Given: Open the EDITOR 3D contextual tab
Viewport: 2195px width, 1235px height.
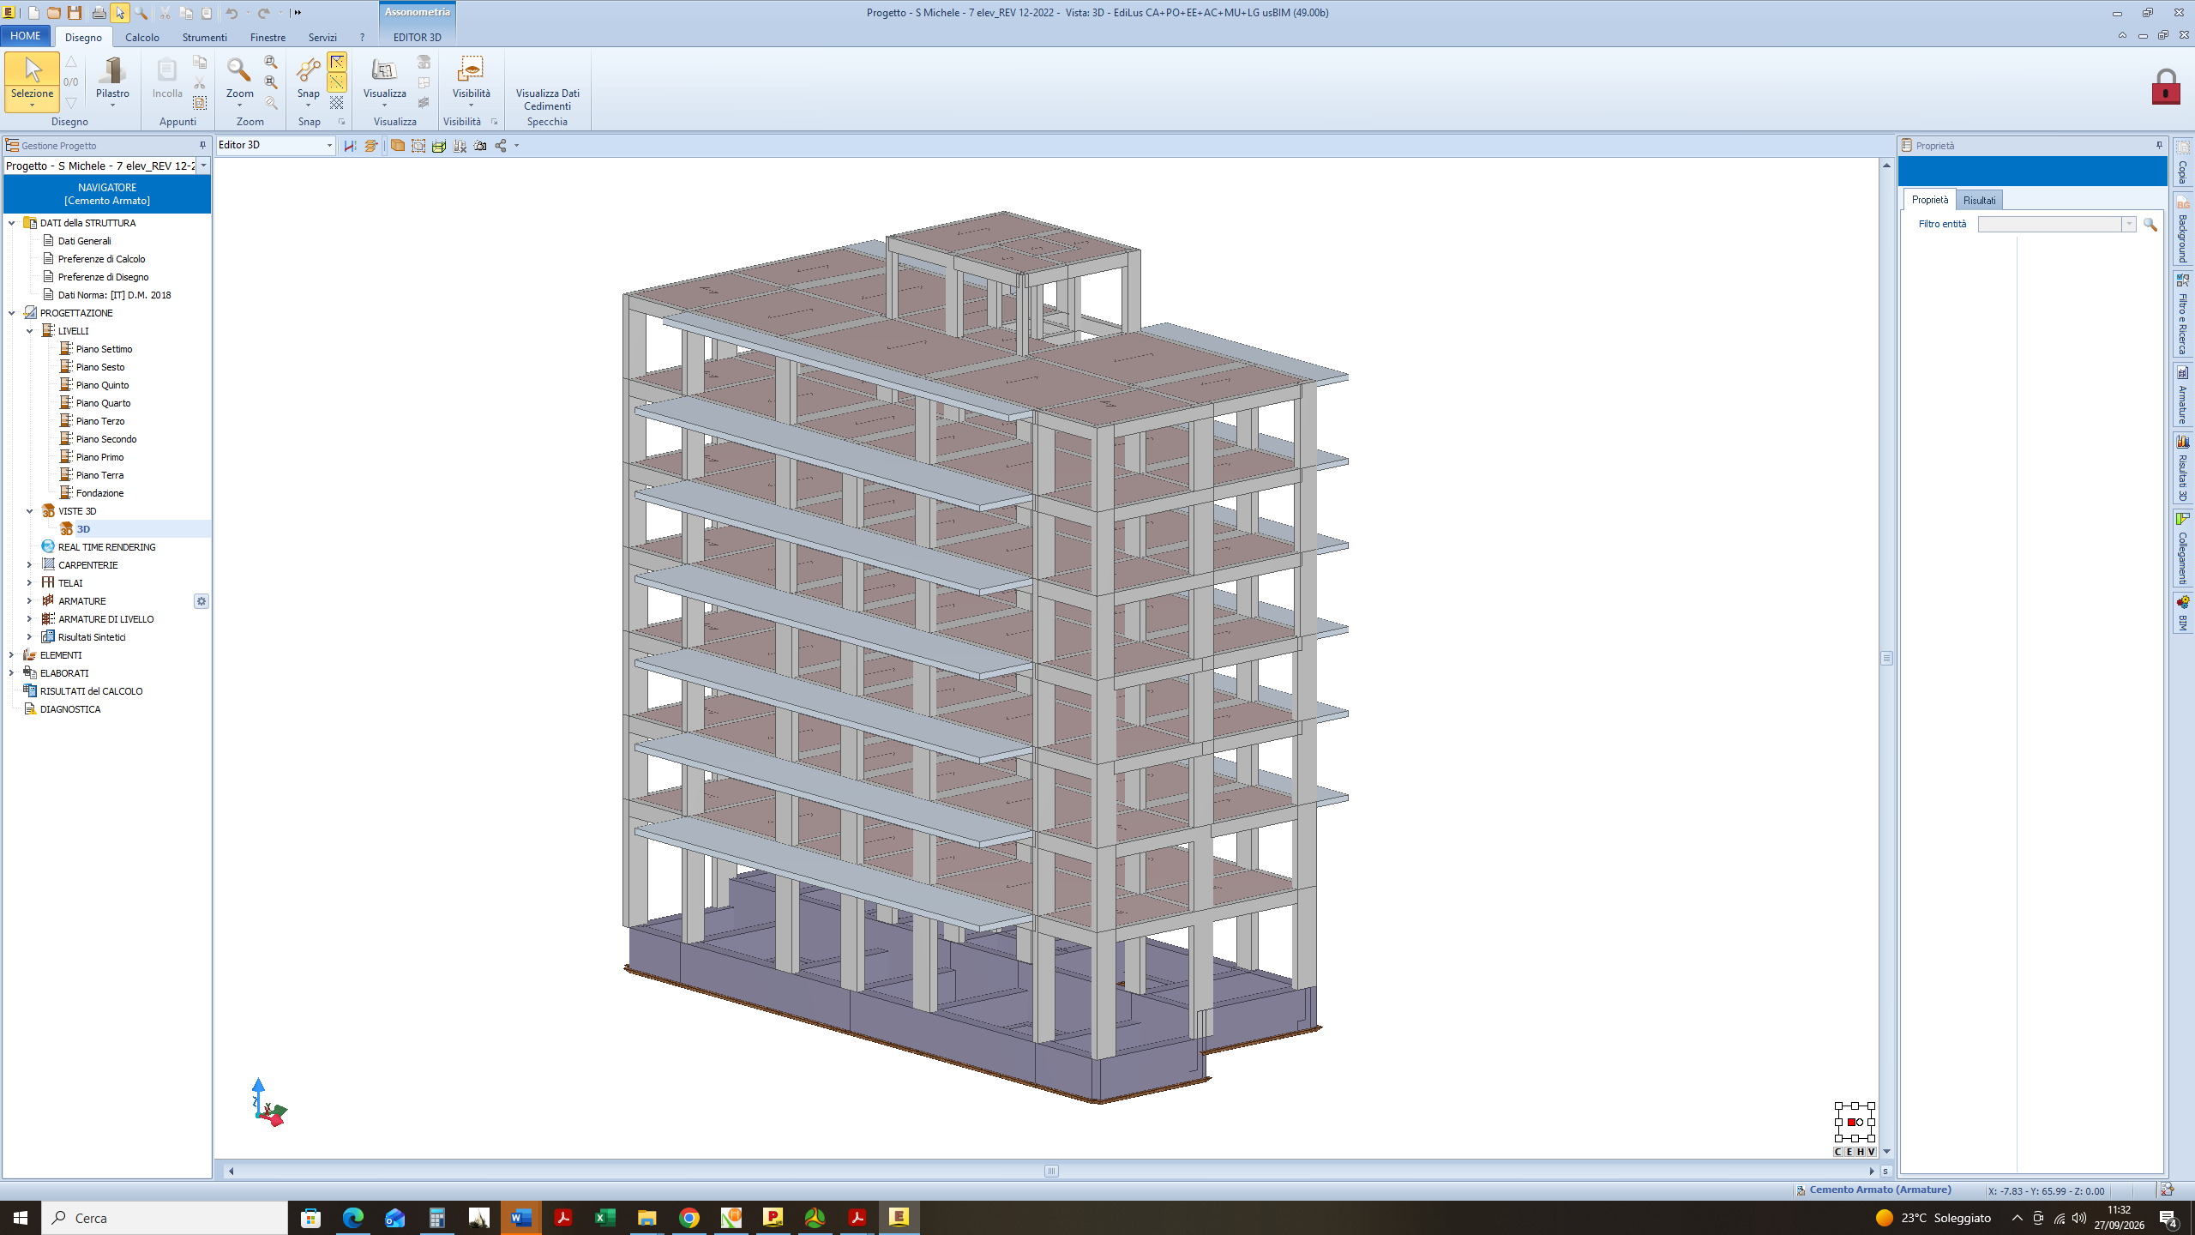Looking at the screenshot, I should (x=417, y=37).
